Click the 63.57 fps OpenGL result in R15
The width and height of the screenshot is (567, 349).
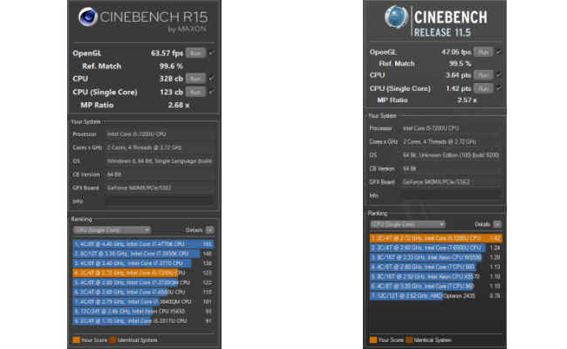(x=167, y=53)
